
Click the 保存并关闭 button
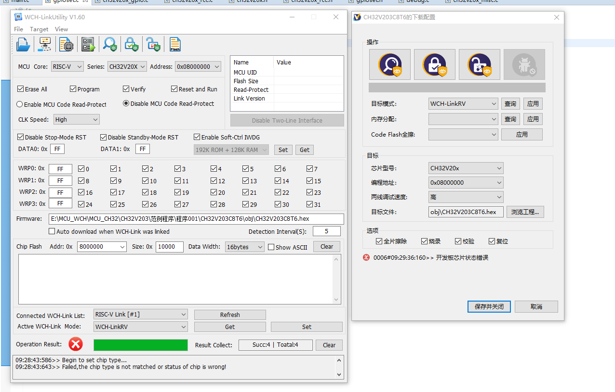pyautogui.click(x=489, y=306)
